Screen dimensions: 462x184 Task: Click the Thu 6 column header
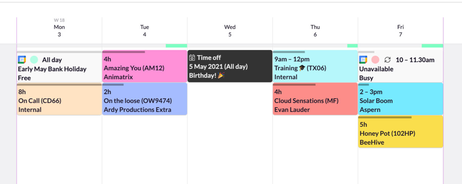tap(315, 31)
